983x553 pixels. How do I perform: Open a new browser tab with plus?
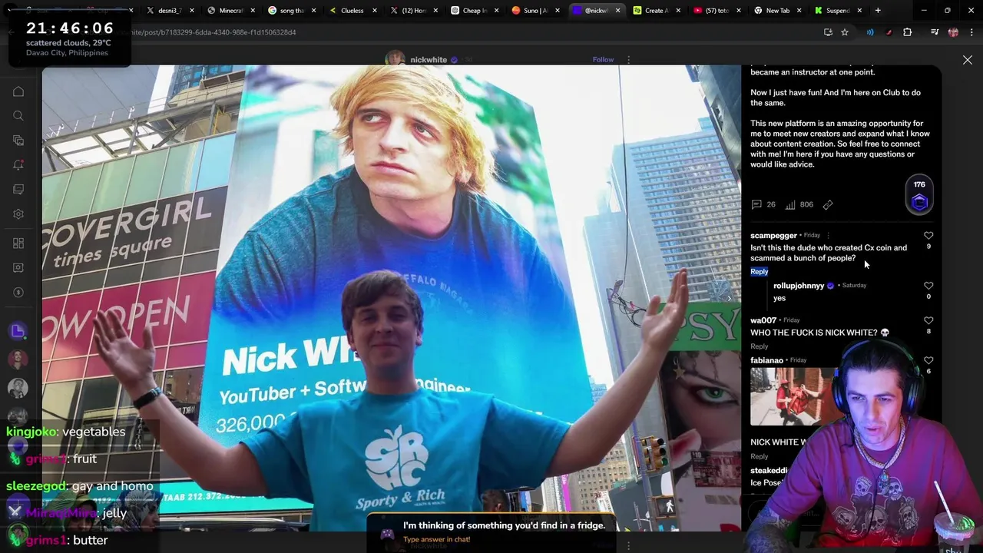click(x=878, y=11)
